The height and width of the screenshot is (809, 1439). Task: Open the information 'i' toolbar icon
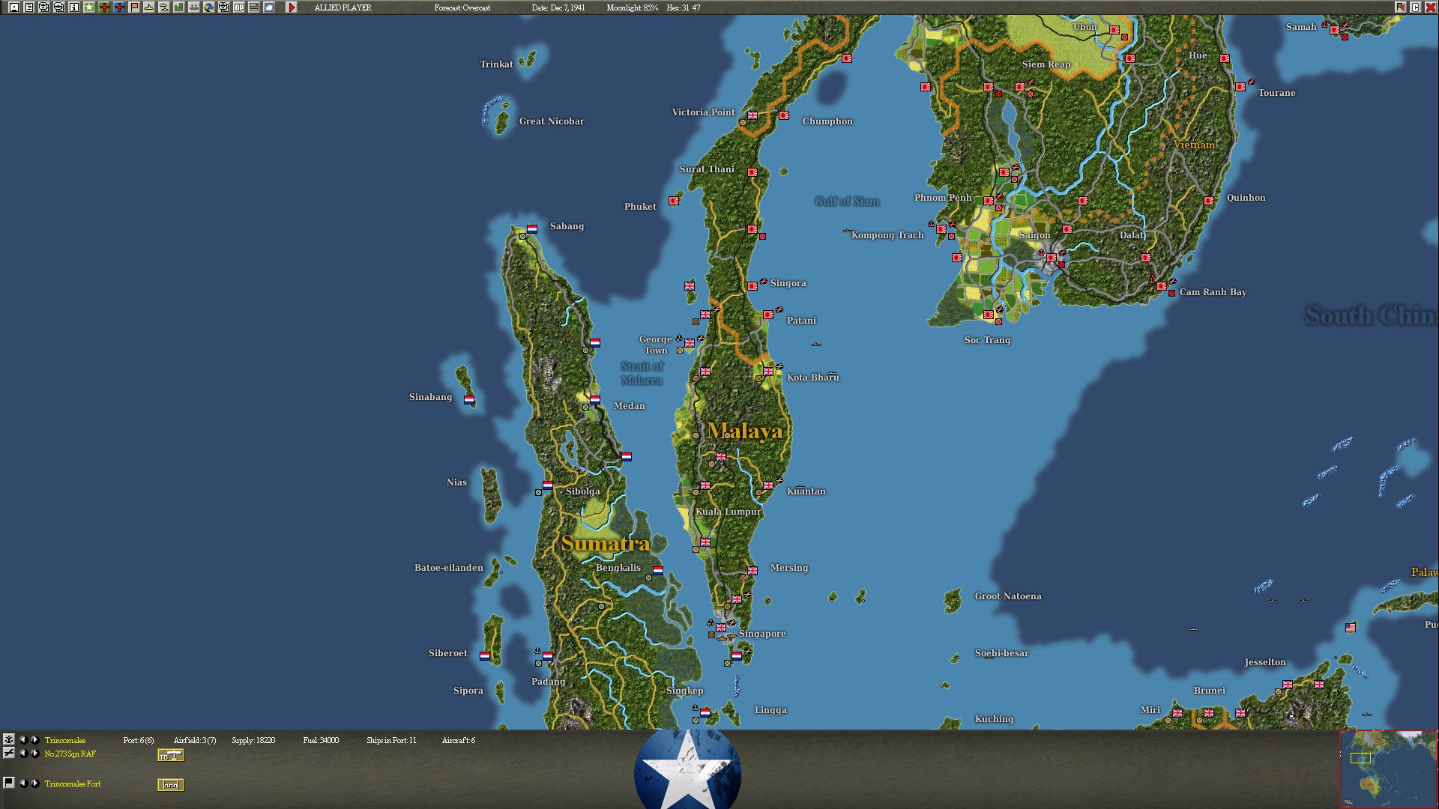point(74,7)
